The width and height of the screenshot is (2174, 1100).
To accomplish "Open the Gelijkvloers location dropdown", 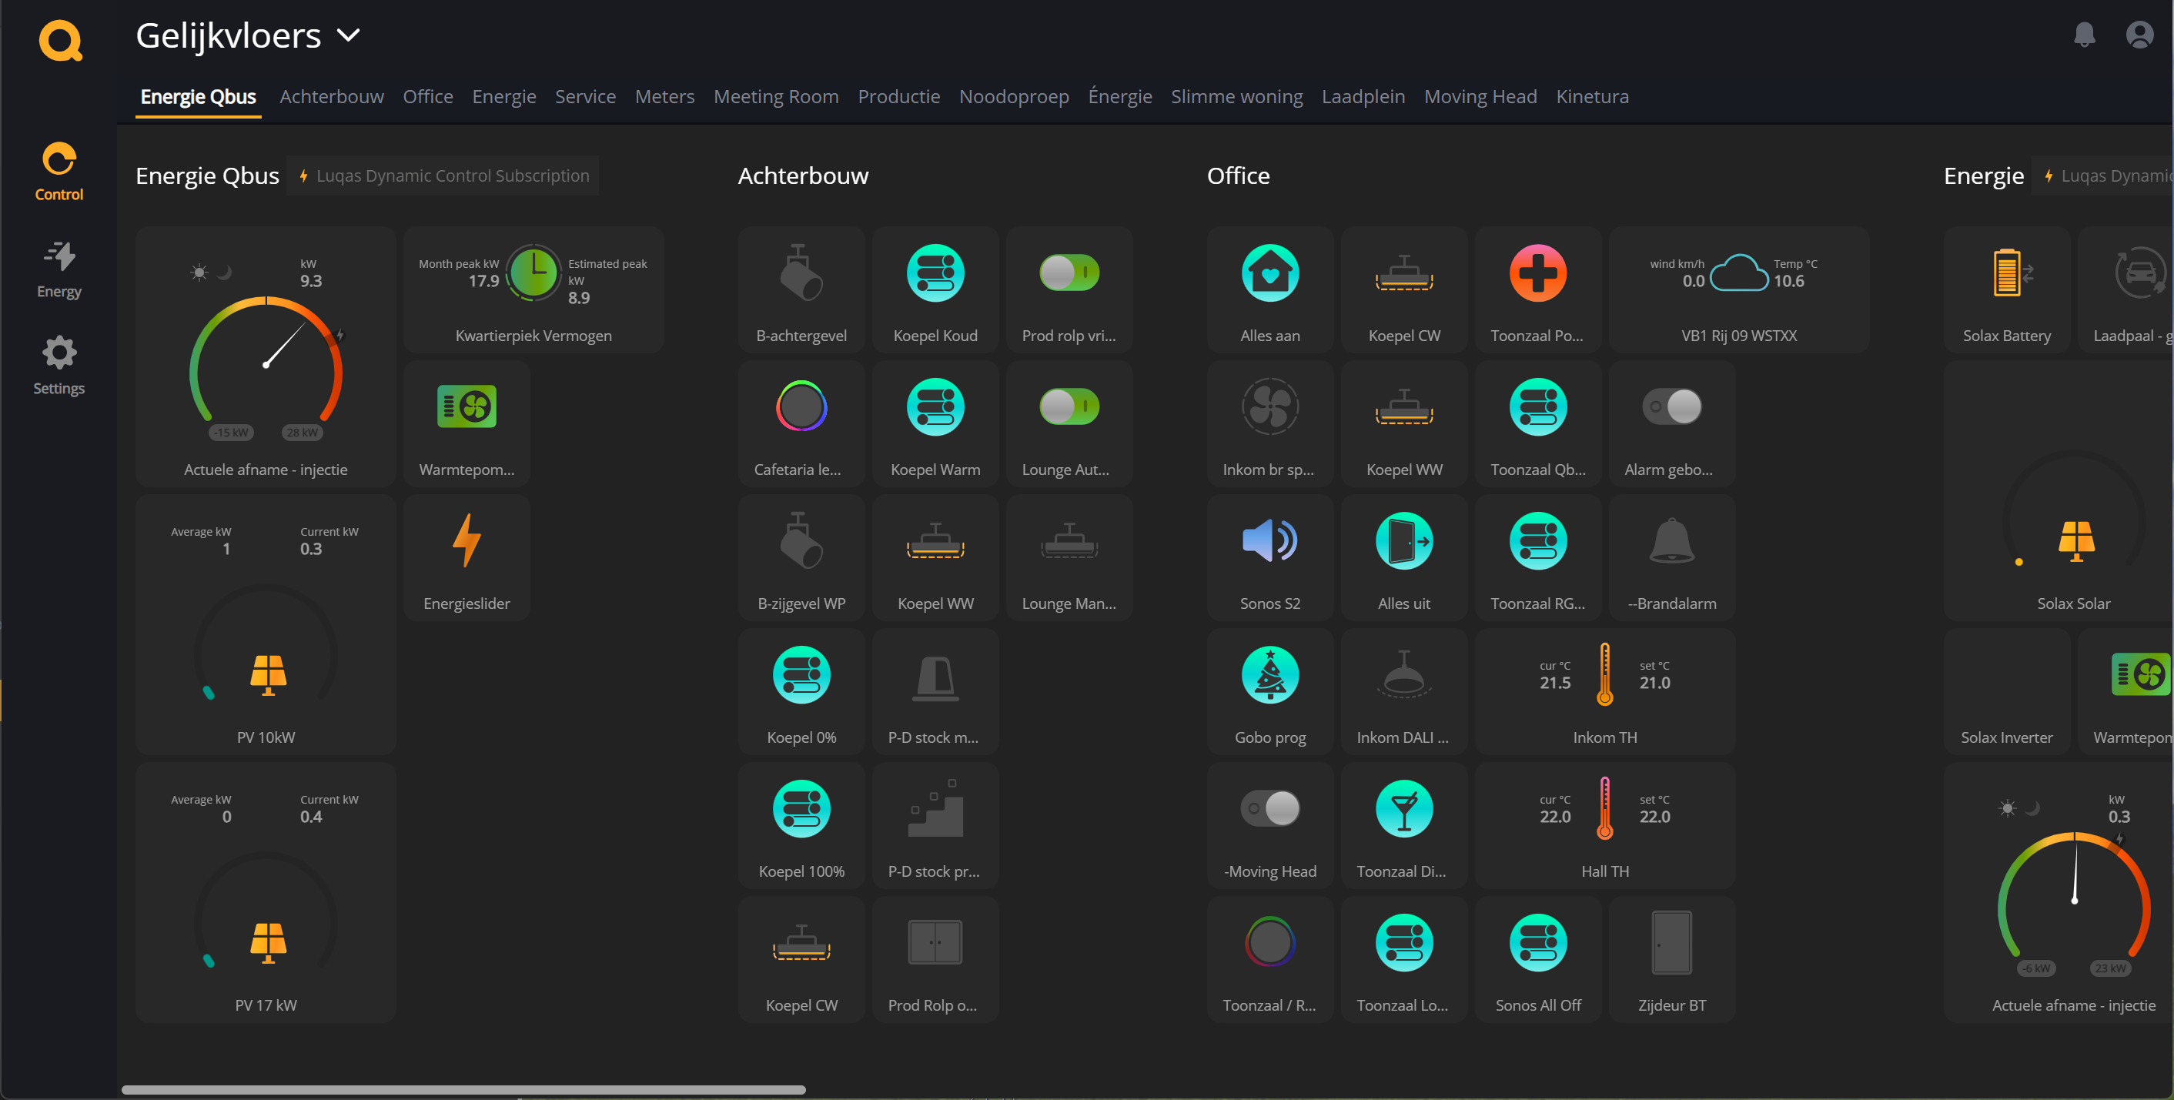I will point(247,36).
